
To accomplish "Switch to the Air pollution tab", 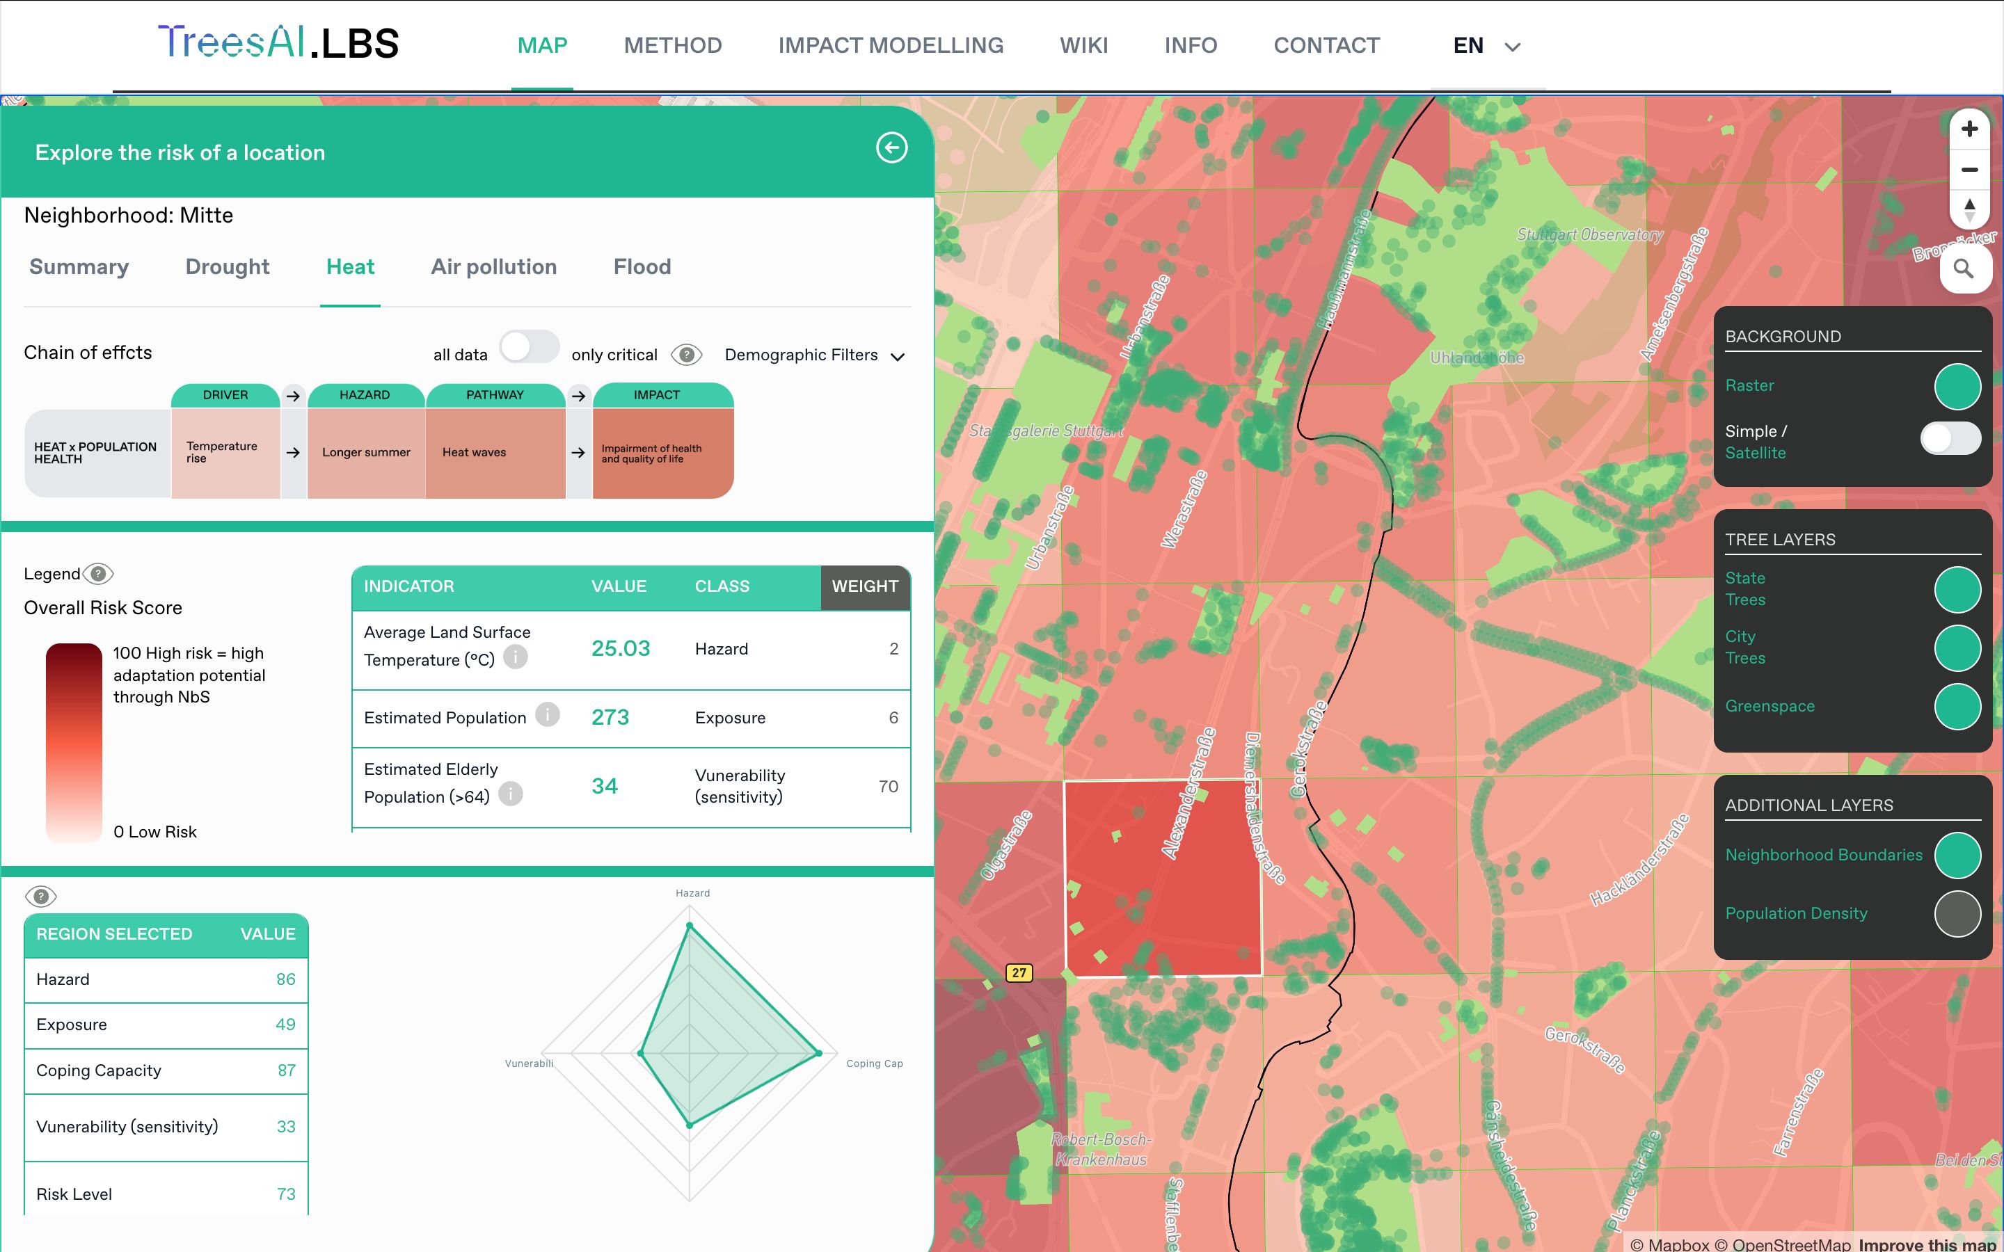I will pos(493,266).
